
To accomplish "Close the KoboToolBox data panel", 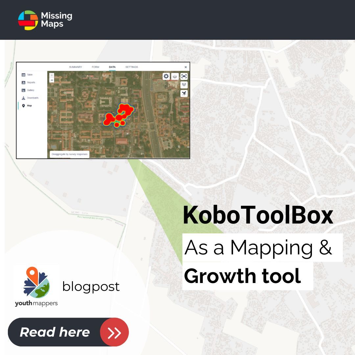I will point(186,67).
